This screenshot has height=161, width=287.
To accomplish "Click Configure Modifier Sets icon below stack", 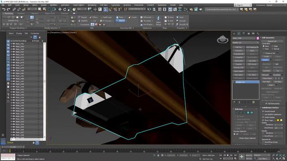I will click(x=253, y=102).
